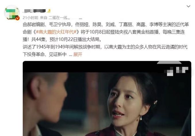Click the blurred watermark logo on video
The width and height of the screenshot is (195, 136).
pyautogui.click(x=176, y=71)
